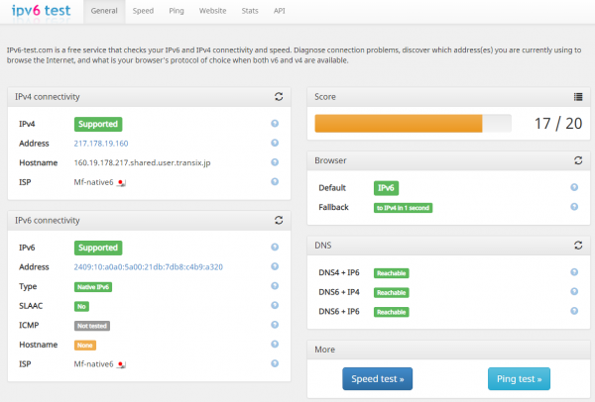This screenshot has width=595, height=402.
Task: Reload the DNS panel results
Action: (577, 245)
